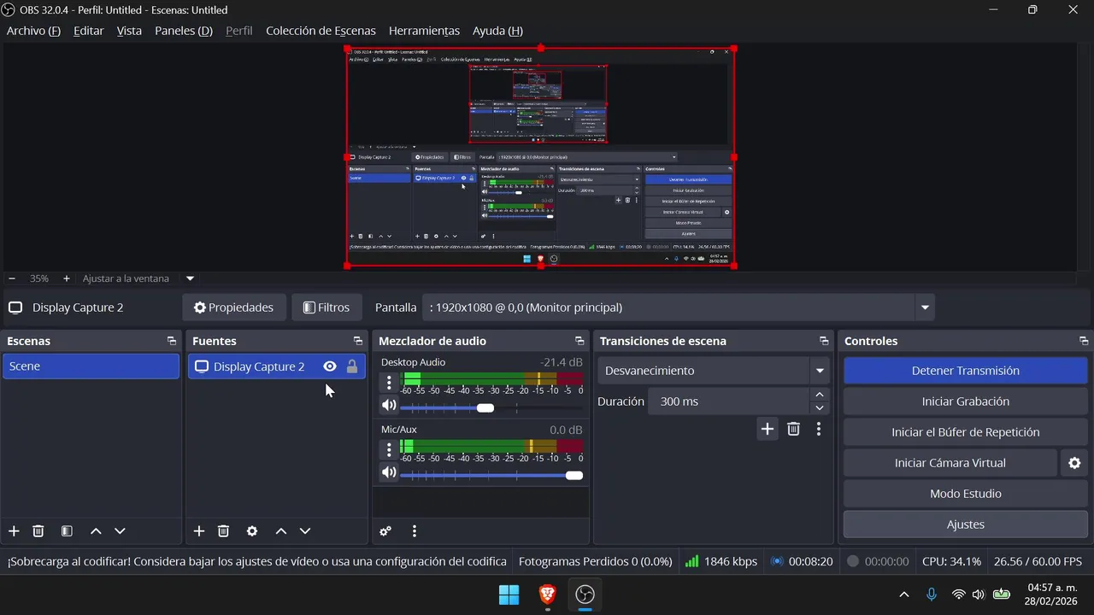
Task: Start Iniciar el Búfer de Repetición
Action: (x=966, y=432)
